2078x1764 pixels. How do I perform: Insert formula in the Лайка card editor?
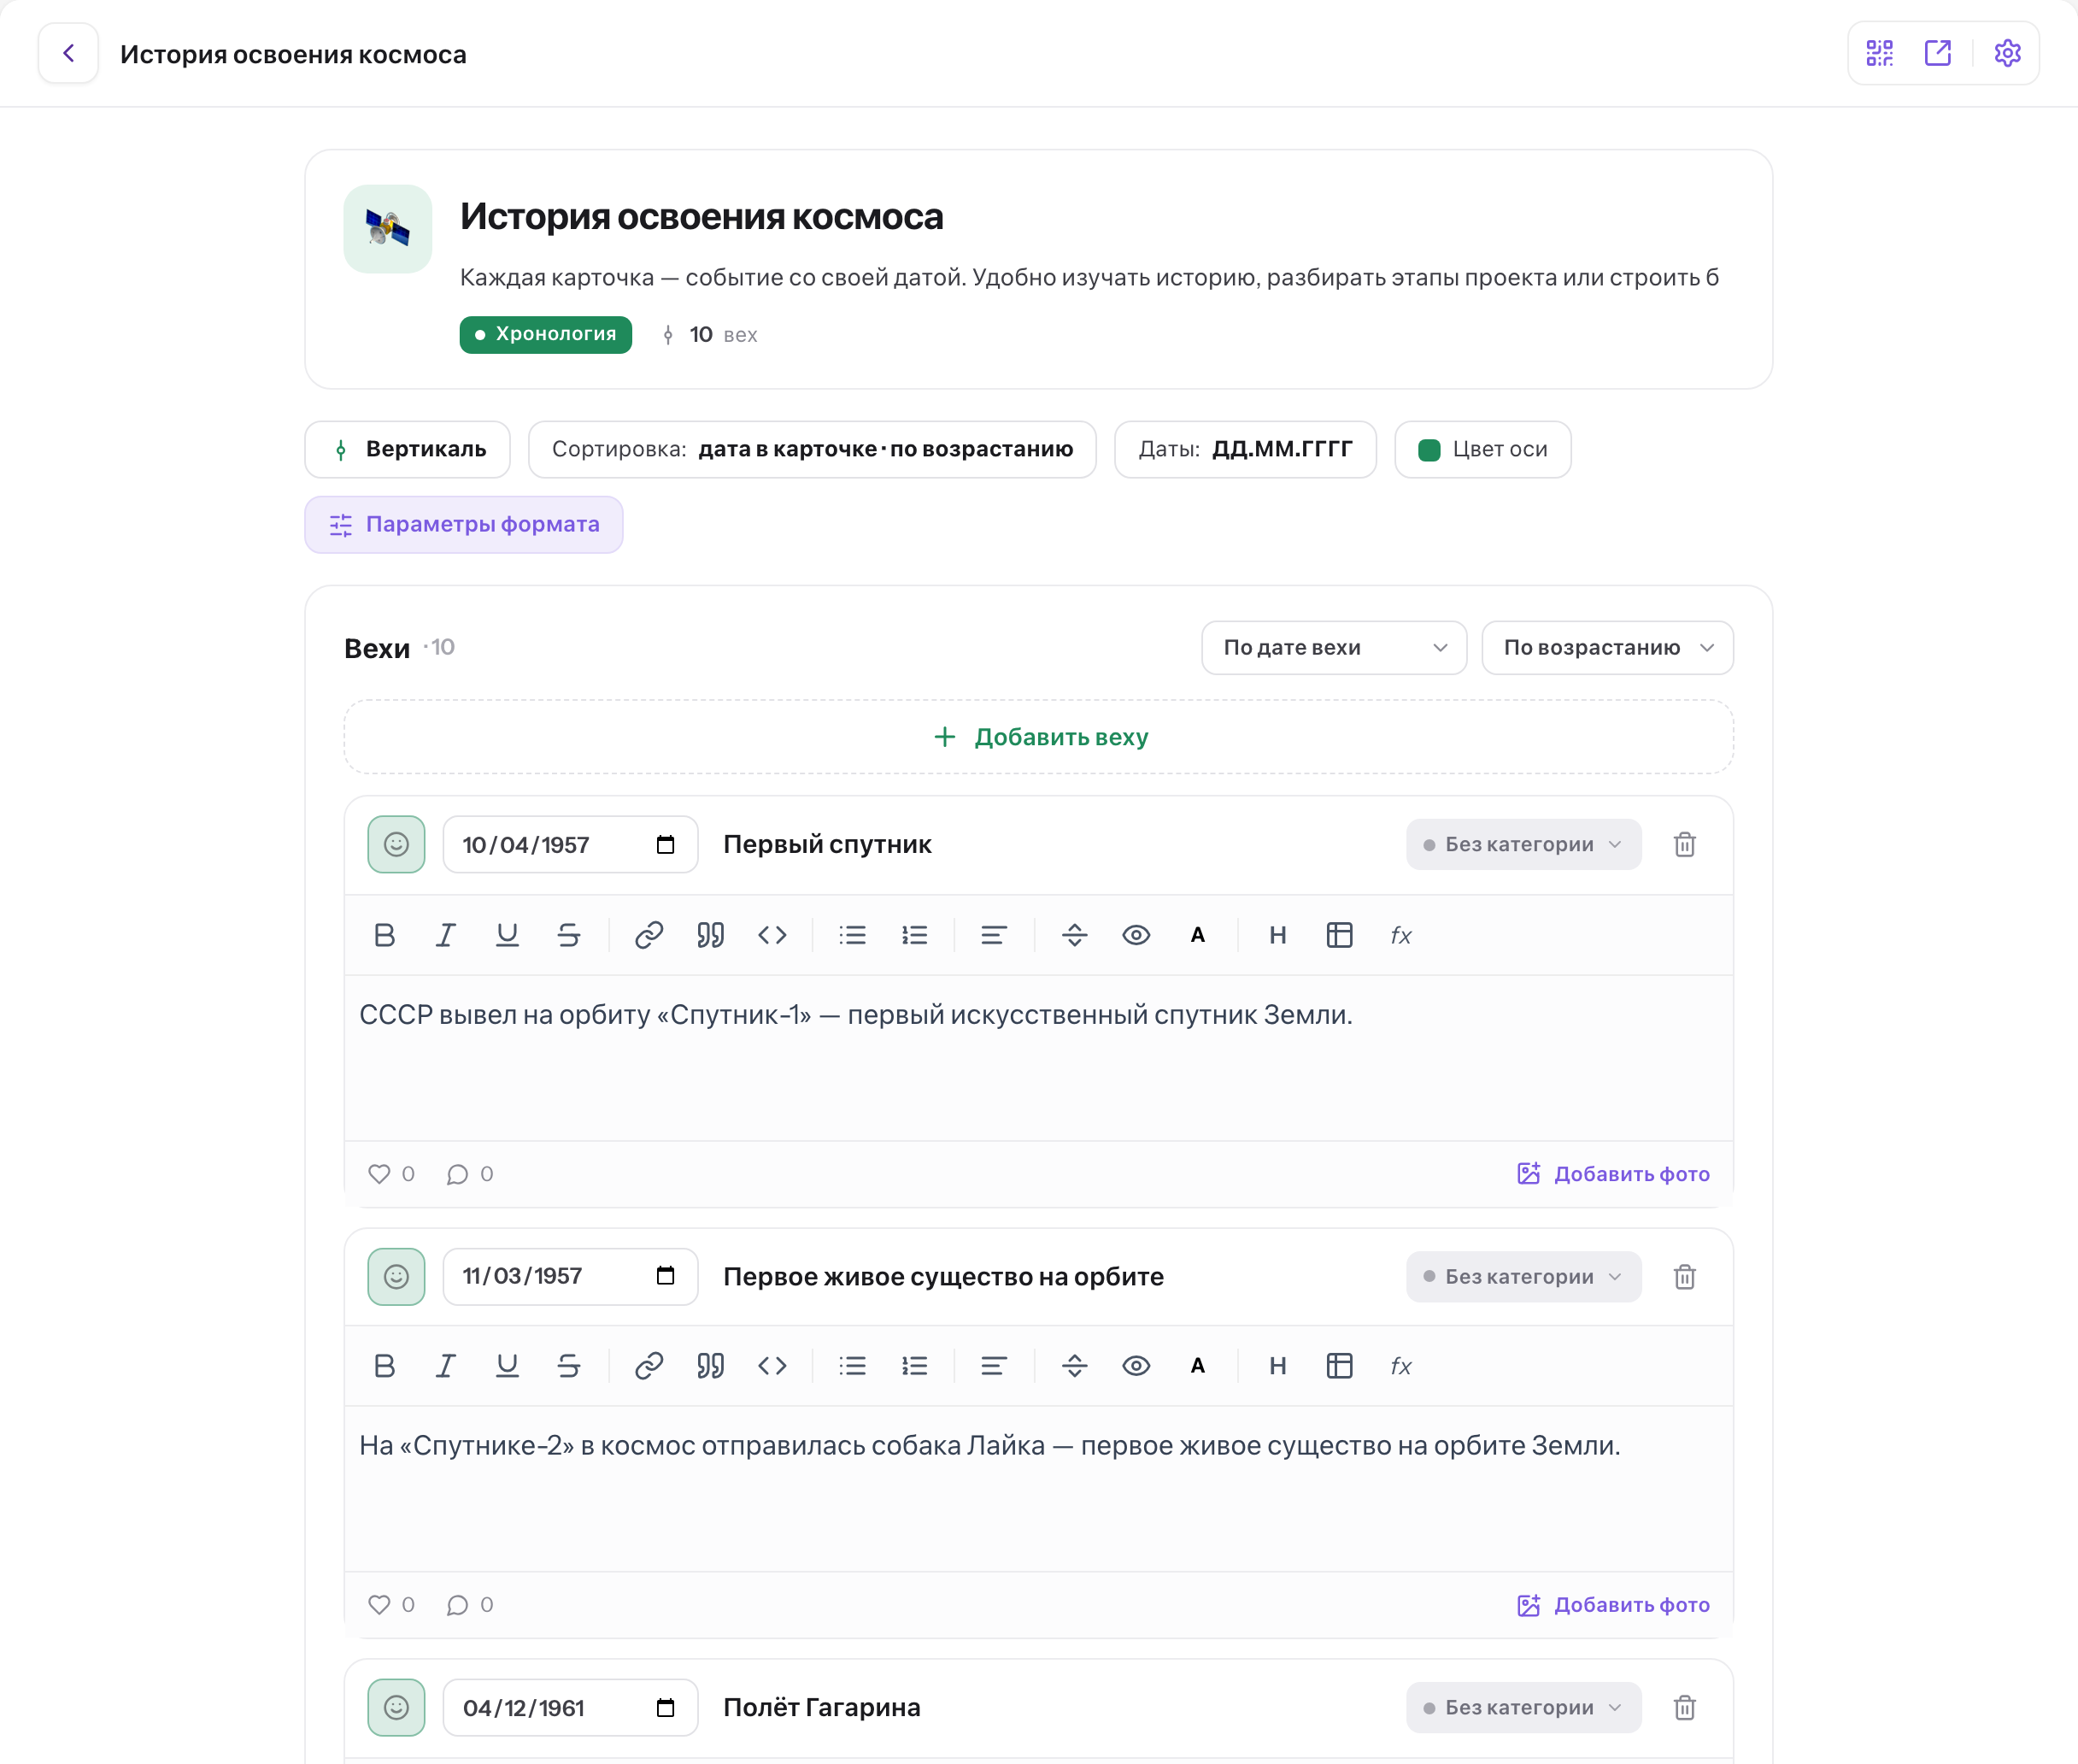(x=1401, y=1366)
